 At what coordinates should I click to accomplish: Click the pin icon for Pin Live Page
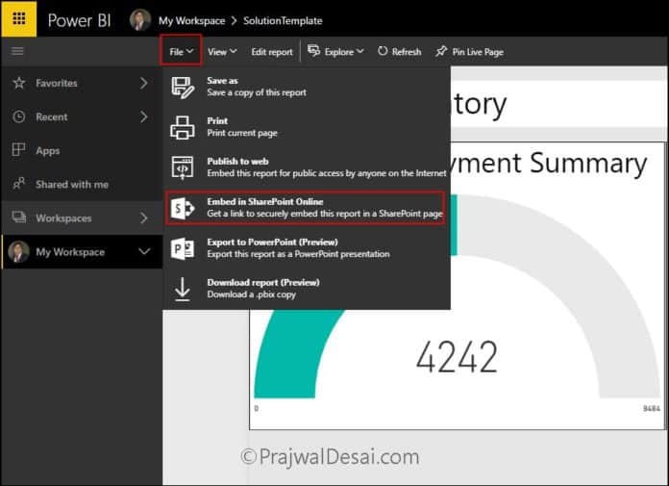(441, 51)
